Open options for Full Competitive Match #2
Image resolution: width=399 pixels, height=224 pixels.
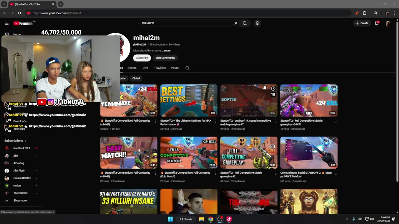[276, 173]
